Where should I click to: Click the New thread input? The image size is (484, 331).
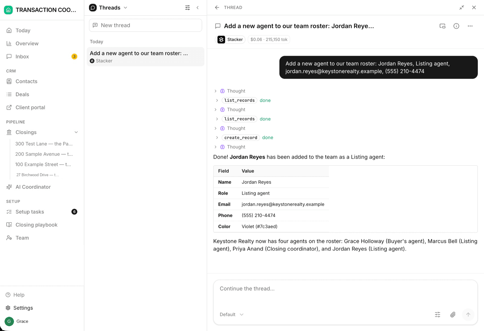(x=145, y=25)
